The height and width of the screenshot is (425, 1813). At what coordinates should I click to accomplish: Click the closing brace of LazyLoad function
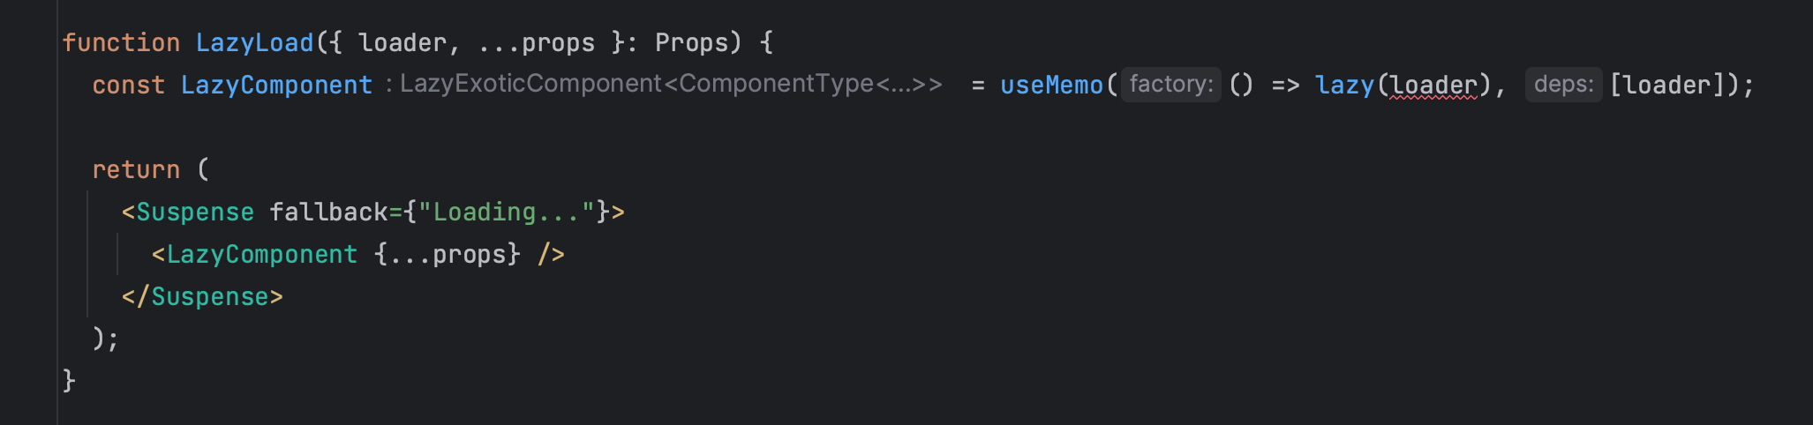pos(69,381)
